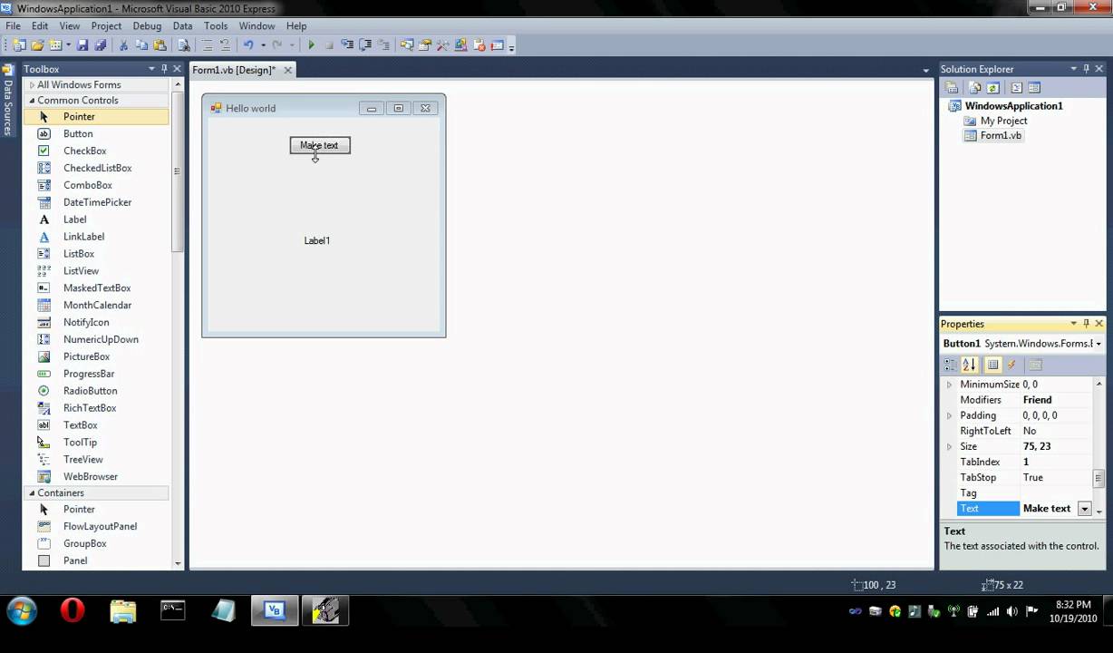Collapse Common Controls group
The image size is (1113, 653).
pos(32,101)
